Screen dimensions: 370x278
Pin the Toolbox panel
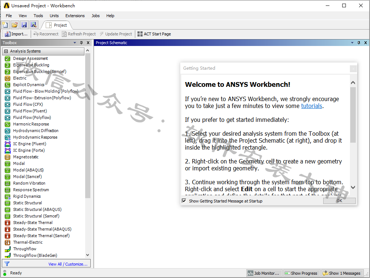pos(82,43)
